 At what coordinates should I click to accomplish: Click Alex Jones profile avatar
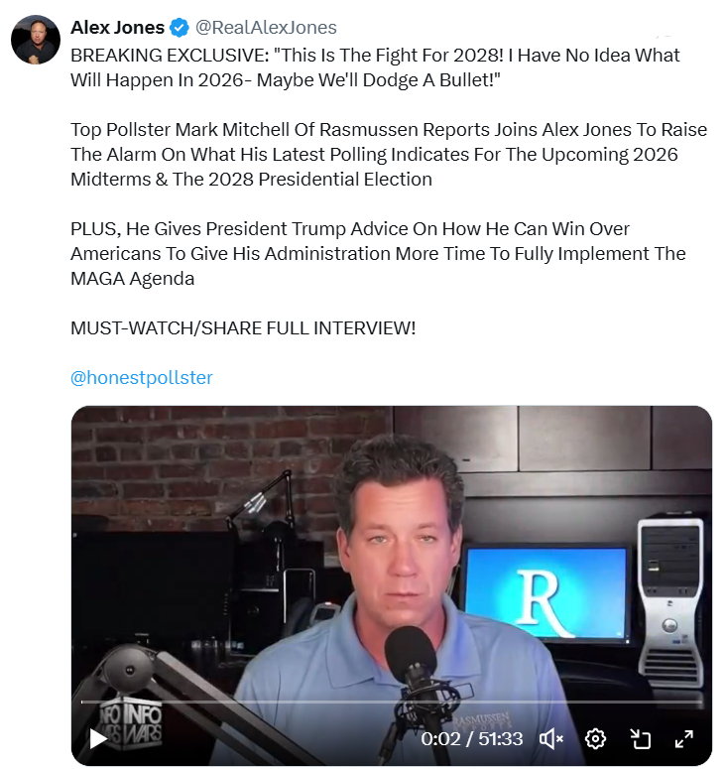click(x=36, y=40)
